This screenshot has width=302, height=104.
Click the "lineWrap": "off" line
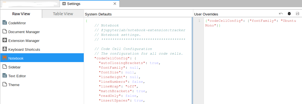pyautogui.click(x=118, y=86)
